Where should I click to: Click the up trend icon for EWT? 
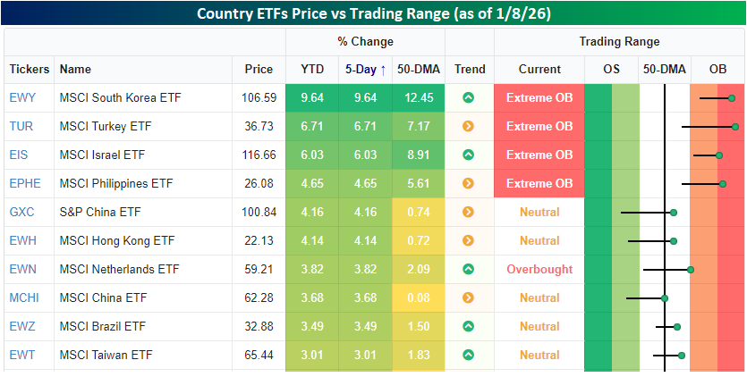click(468, 355)
